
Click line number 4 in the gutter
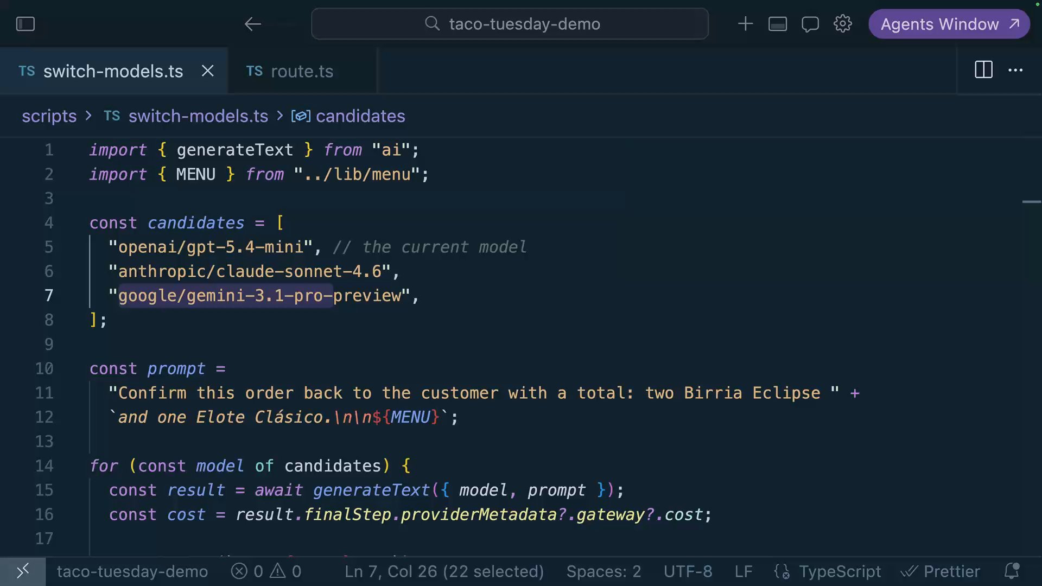pos(49,223)
